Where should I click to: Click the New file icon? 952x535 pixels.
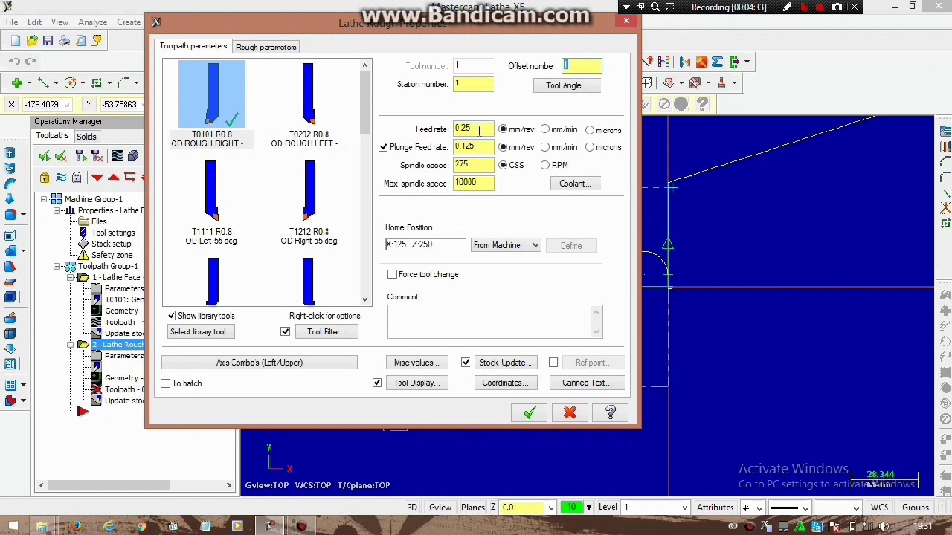(x=16, y=41)
